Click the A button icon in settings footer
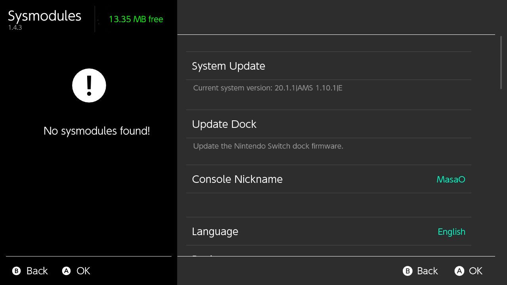507x285 pixels. click(459, 271)
